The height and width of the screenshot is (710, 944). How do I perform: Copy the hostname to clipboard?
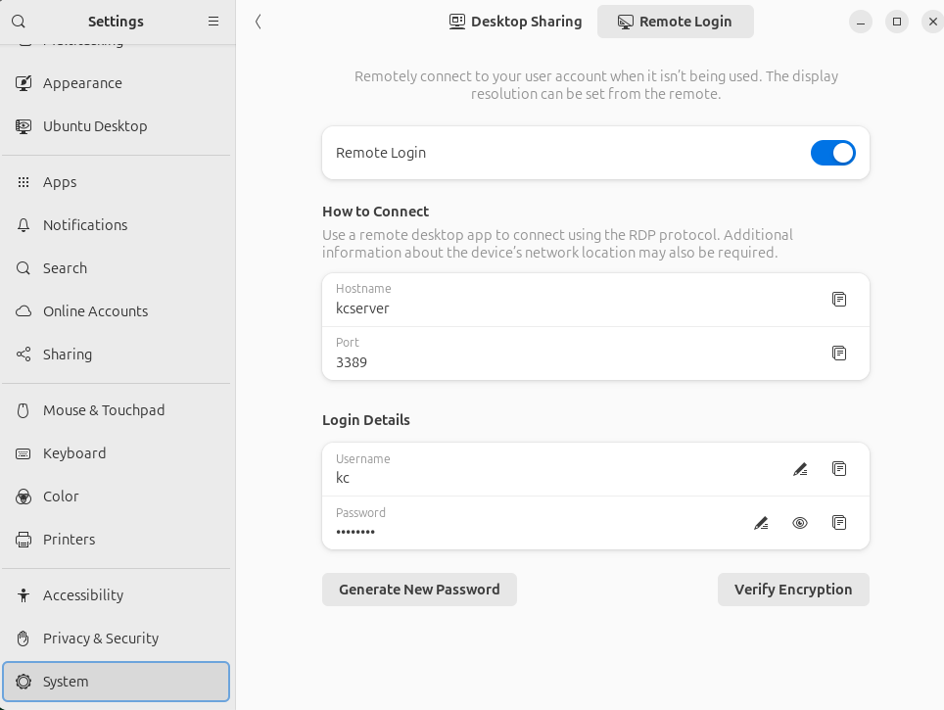pyautogui.click(x=839, y=300)
